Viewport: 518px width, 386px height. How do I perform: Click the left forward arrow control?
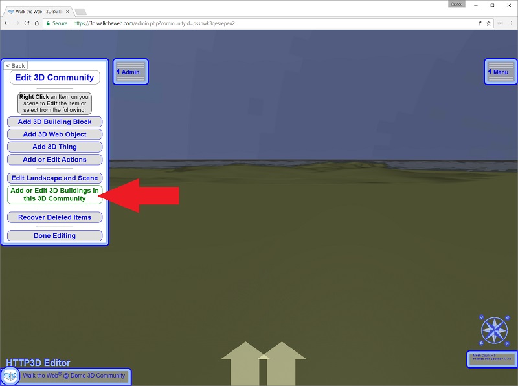245,363
